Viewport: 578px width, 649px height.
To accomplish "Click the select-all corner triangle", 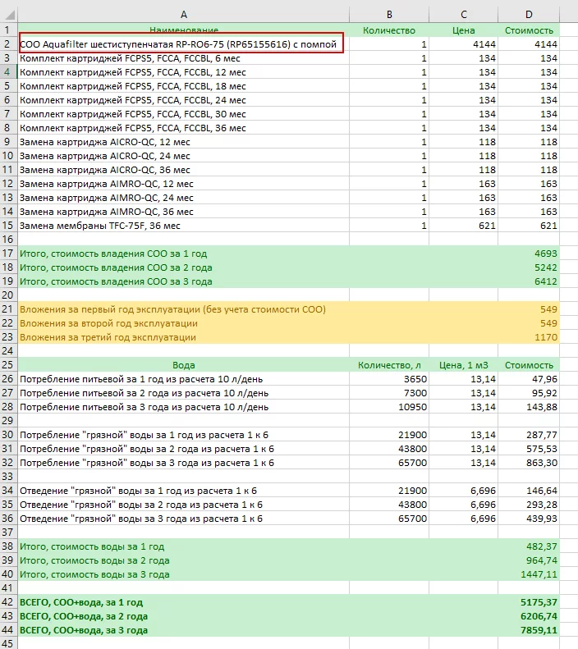I will coord(9,15).
